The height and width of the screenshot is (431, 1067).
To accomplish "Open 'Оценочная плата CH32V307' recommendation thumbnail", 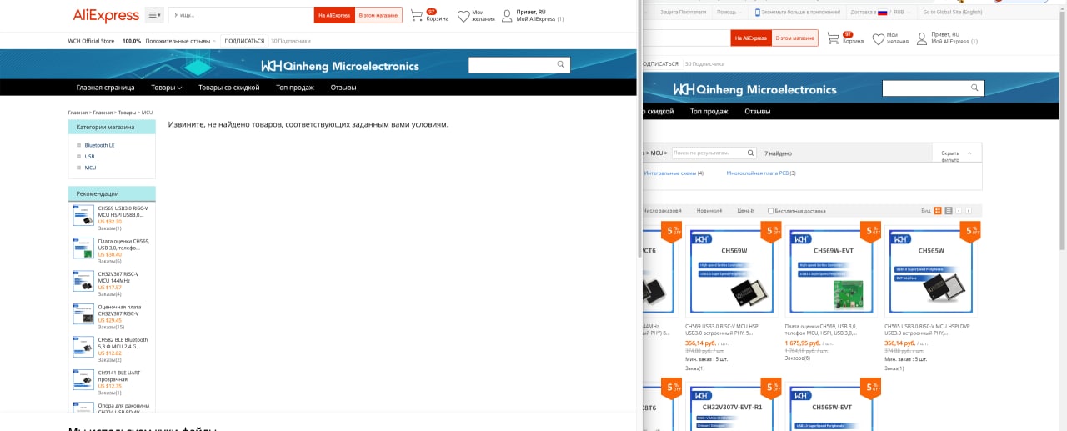I will [x=83, y=313].
